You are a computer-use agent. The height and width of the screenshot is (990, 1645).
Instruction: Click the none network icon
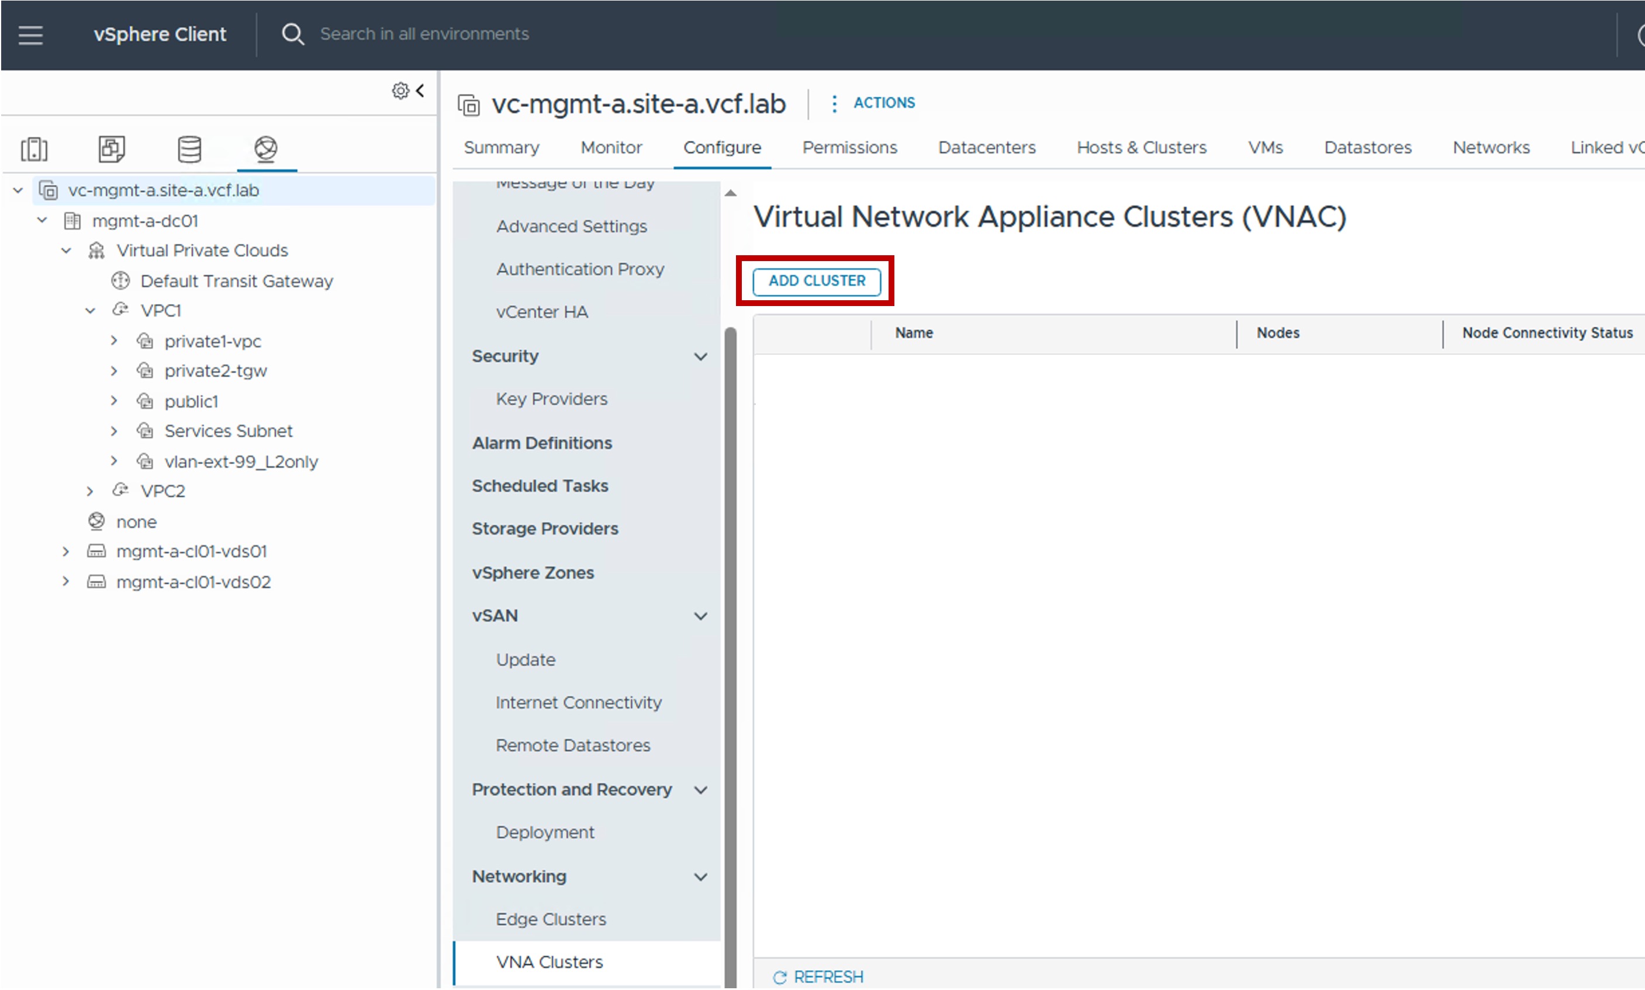(x=96, y=521)
